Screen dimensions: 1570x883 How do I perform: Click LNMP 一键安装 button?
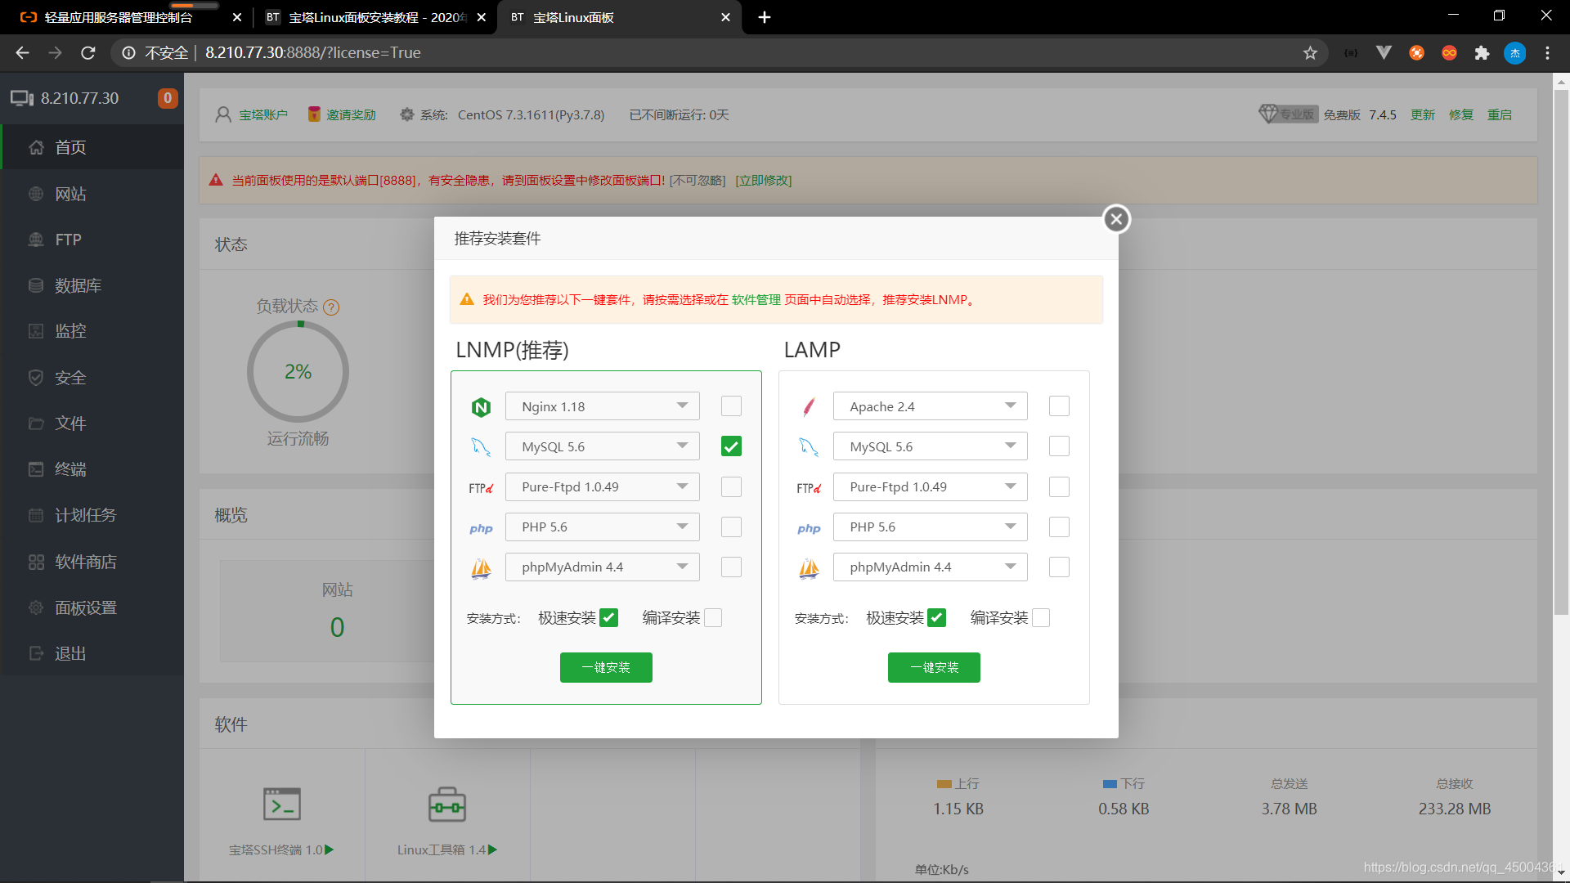(x=606, y=667)
